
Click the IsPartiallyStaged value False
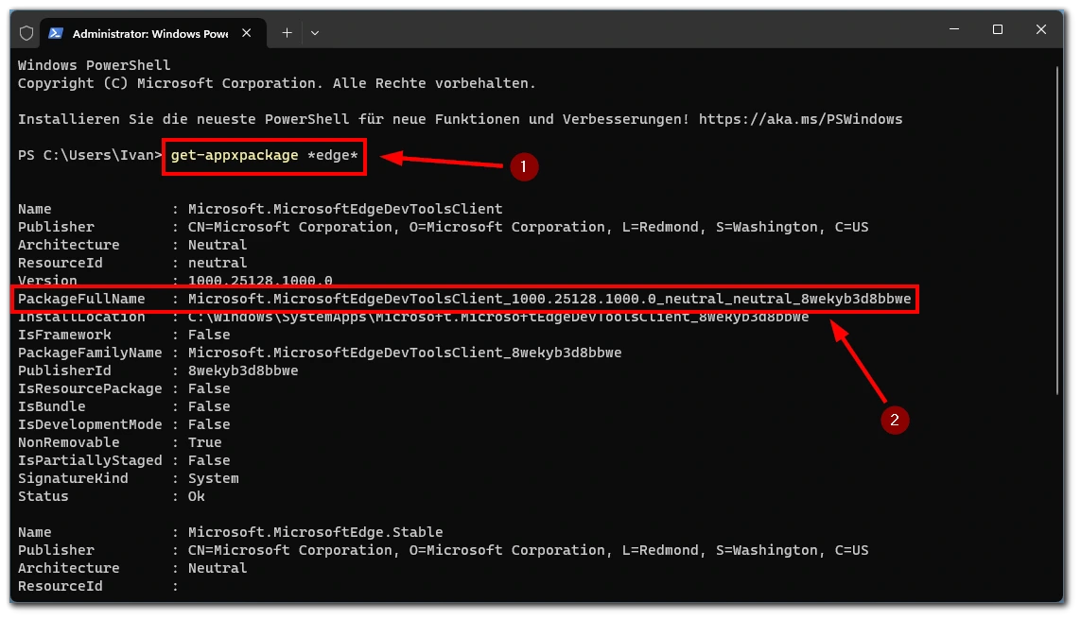pyautogui.click(x=209, y=461)
